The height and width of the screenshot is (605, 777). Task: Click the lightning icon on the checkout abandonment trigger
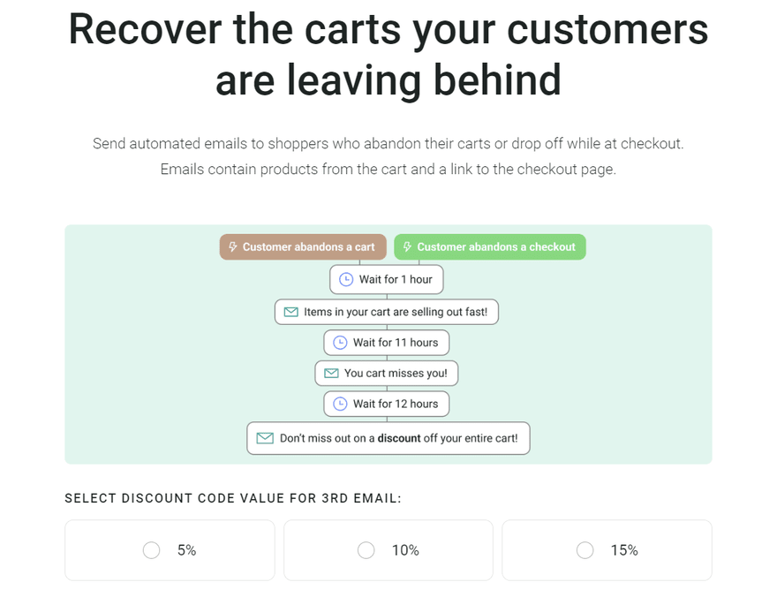point(407,247)
